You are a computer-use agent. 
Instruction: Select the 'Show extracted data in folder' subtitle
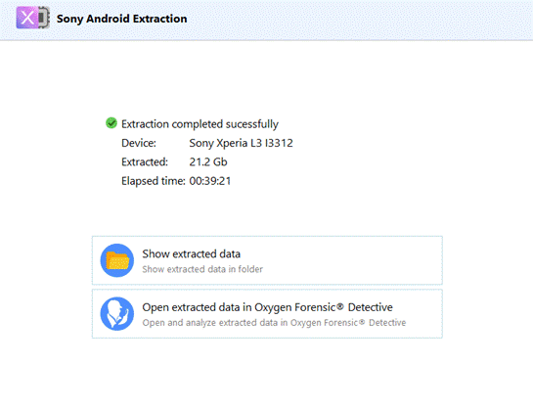(202, 269)
